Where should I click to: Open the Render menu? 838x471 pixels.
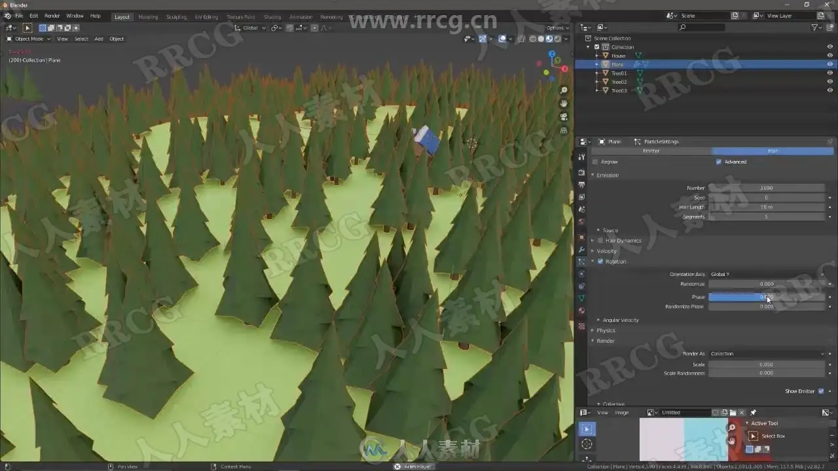[52, 16]
